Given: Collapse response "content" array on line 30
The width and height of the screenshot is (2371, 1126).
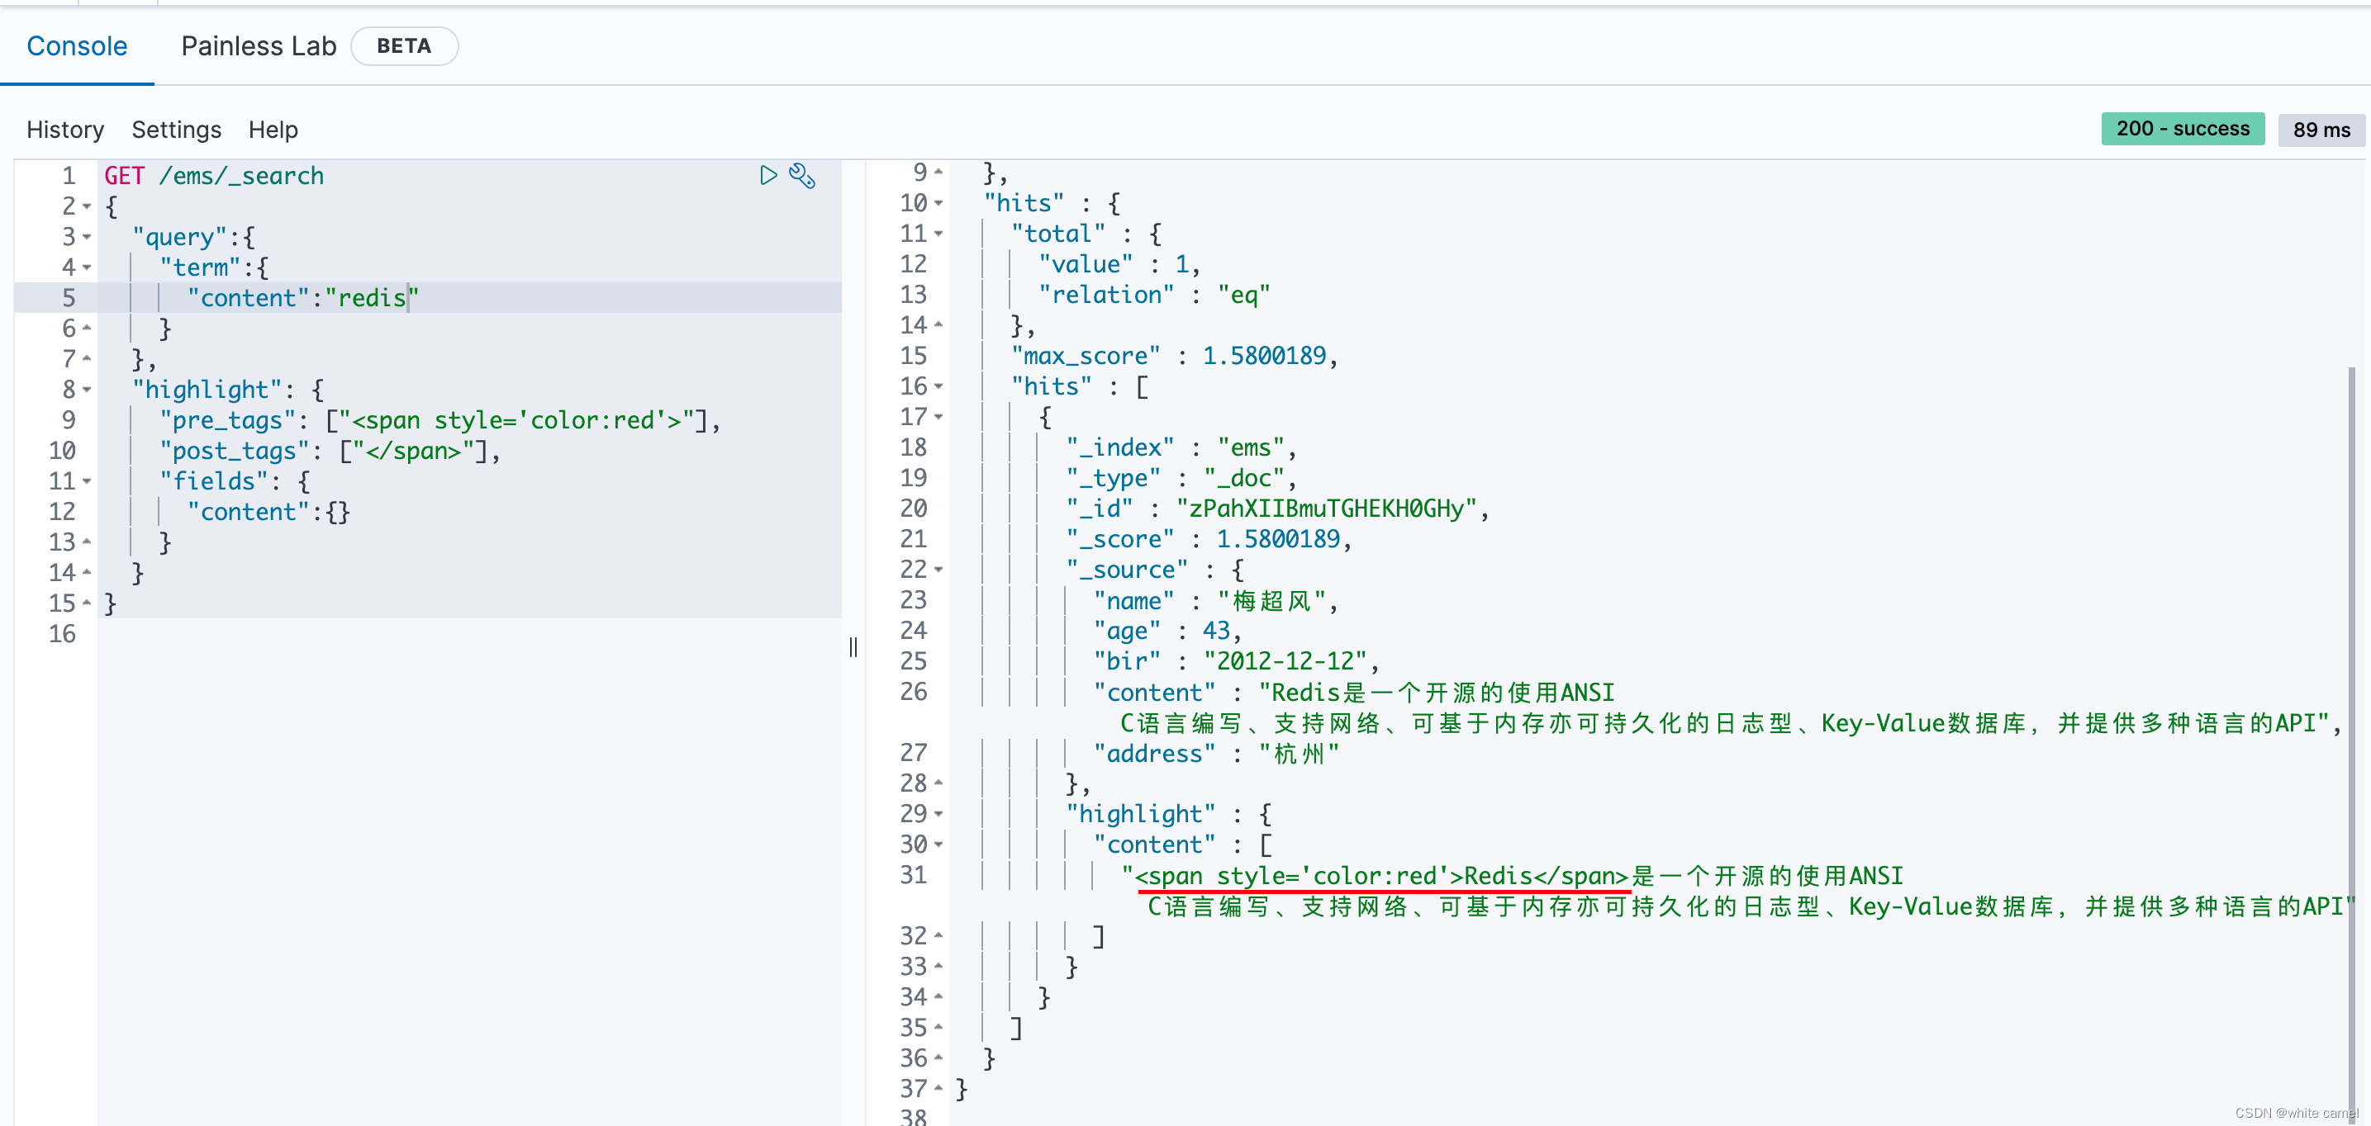Looking at the screenshot, I should coord(938,844).
